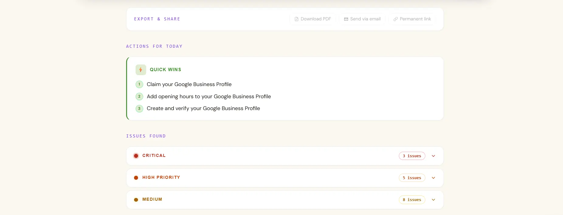
Task: Click the chain link icon
Action: coord(395,19)
